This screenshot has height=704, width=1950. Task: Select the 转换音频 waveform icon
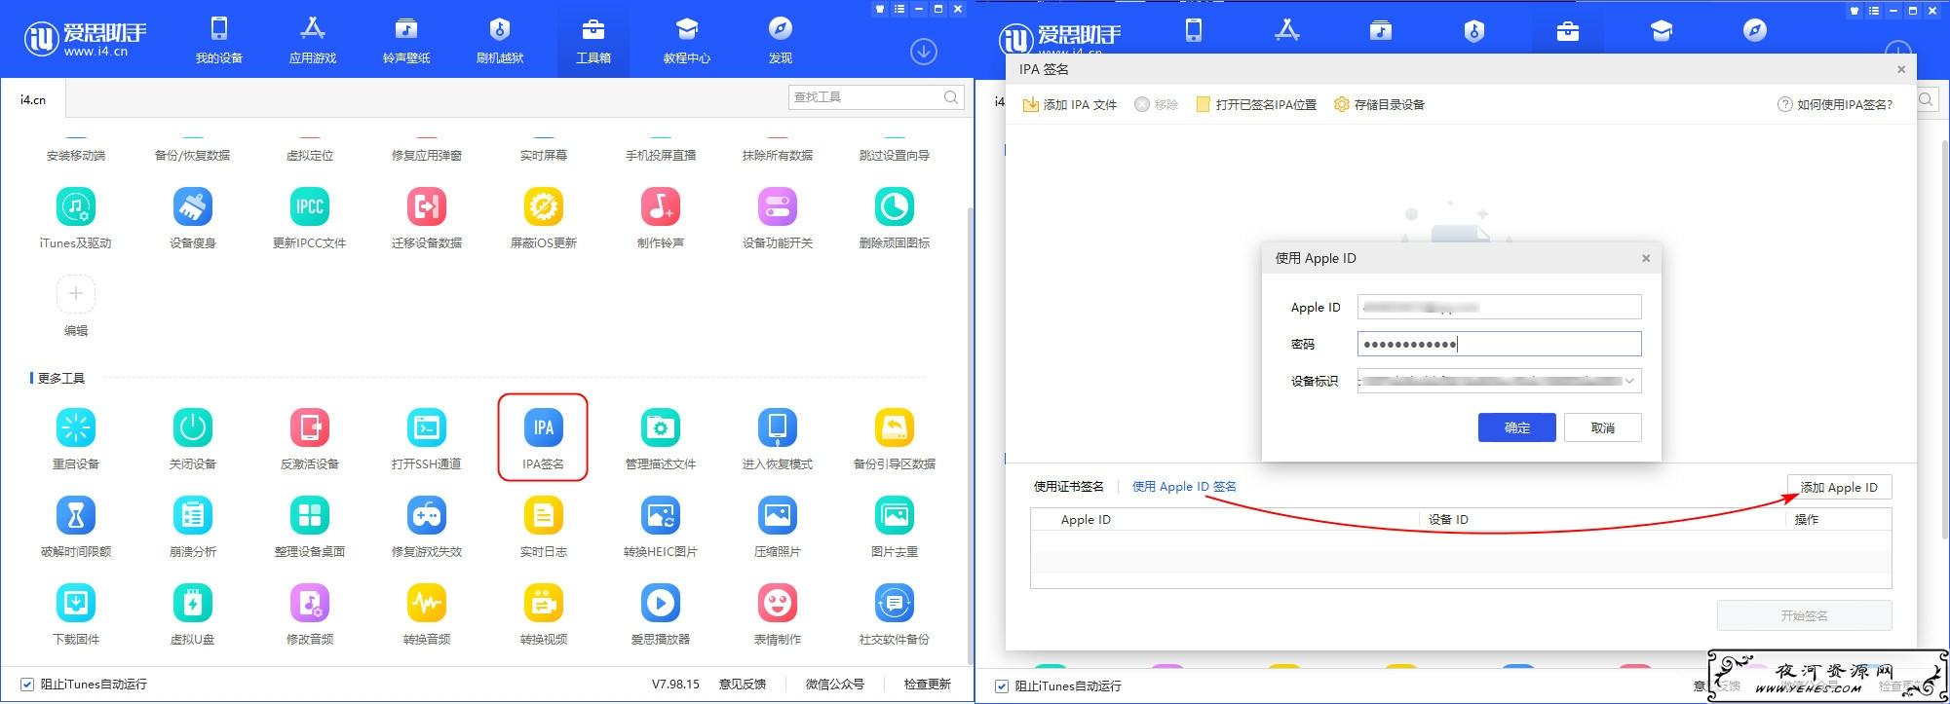pyautogui.click(x=427, y=603)
